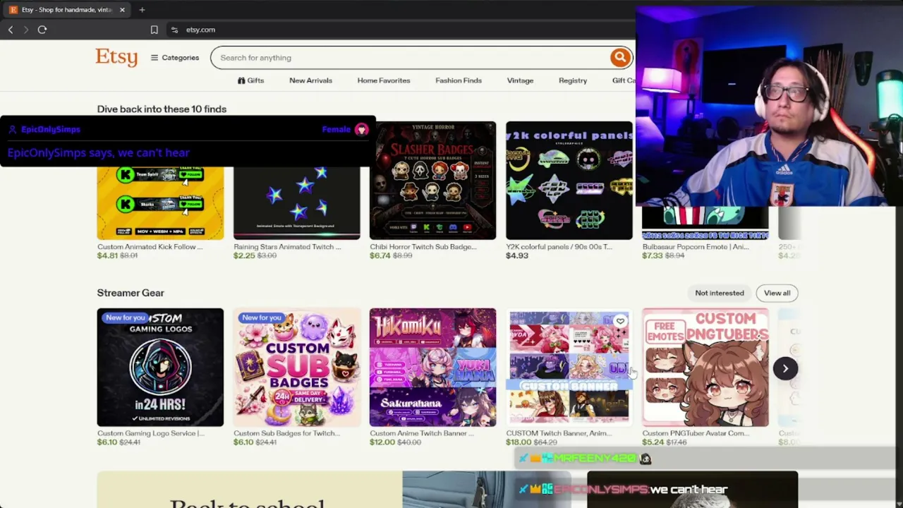
Task: Click 'Custom Gaming Logo Service |...' title
Action: [151, 433]
